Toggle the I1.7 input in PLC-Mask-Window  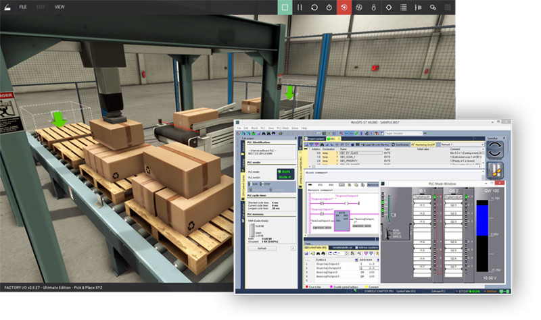pos(422,267)
